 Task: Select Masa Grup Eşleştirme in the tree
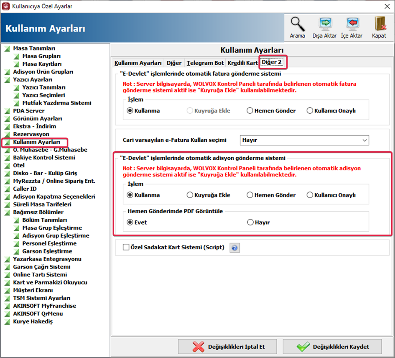pos(52,228)
